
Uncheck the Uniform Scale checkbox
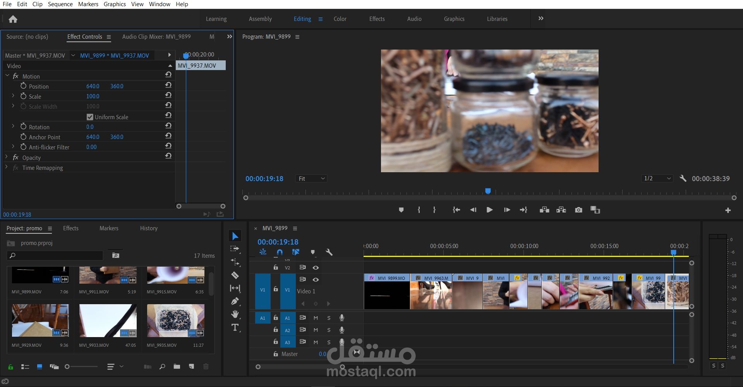click(90, 117)
